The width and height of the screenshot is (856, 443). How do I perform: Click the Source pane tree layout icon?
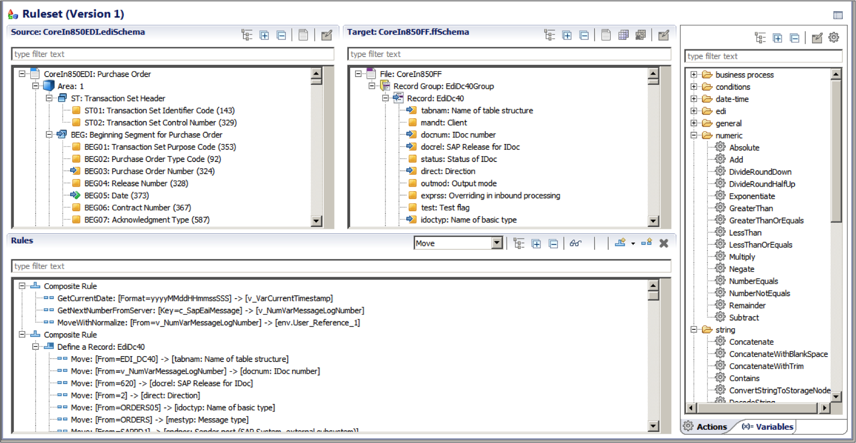[247, 35]
